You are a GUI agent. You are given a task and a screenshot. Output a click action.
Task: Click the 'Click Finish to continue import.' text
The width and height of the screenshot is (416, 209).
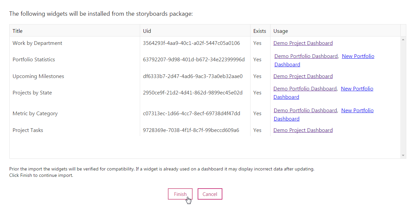(x=41, y=175)
